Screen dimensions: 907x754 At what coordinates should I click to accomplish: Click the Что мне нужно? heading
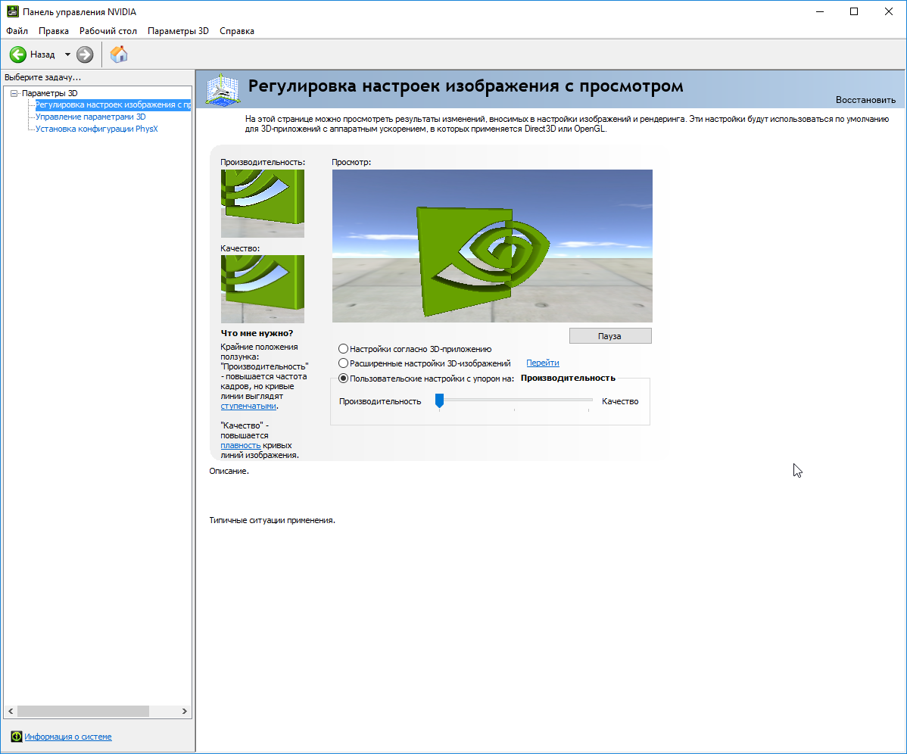point(257,333)
